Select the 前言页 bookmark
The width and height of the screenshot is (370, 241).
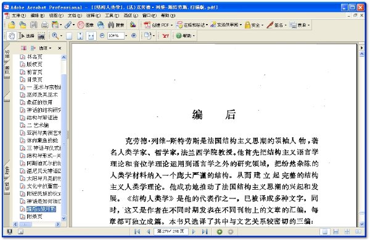coord(35,72)
